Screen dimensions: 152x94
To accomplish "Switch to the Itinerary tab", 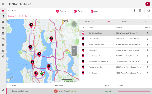I will pyautogui.click(x=89, y=22).
